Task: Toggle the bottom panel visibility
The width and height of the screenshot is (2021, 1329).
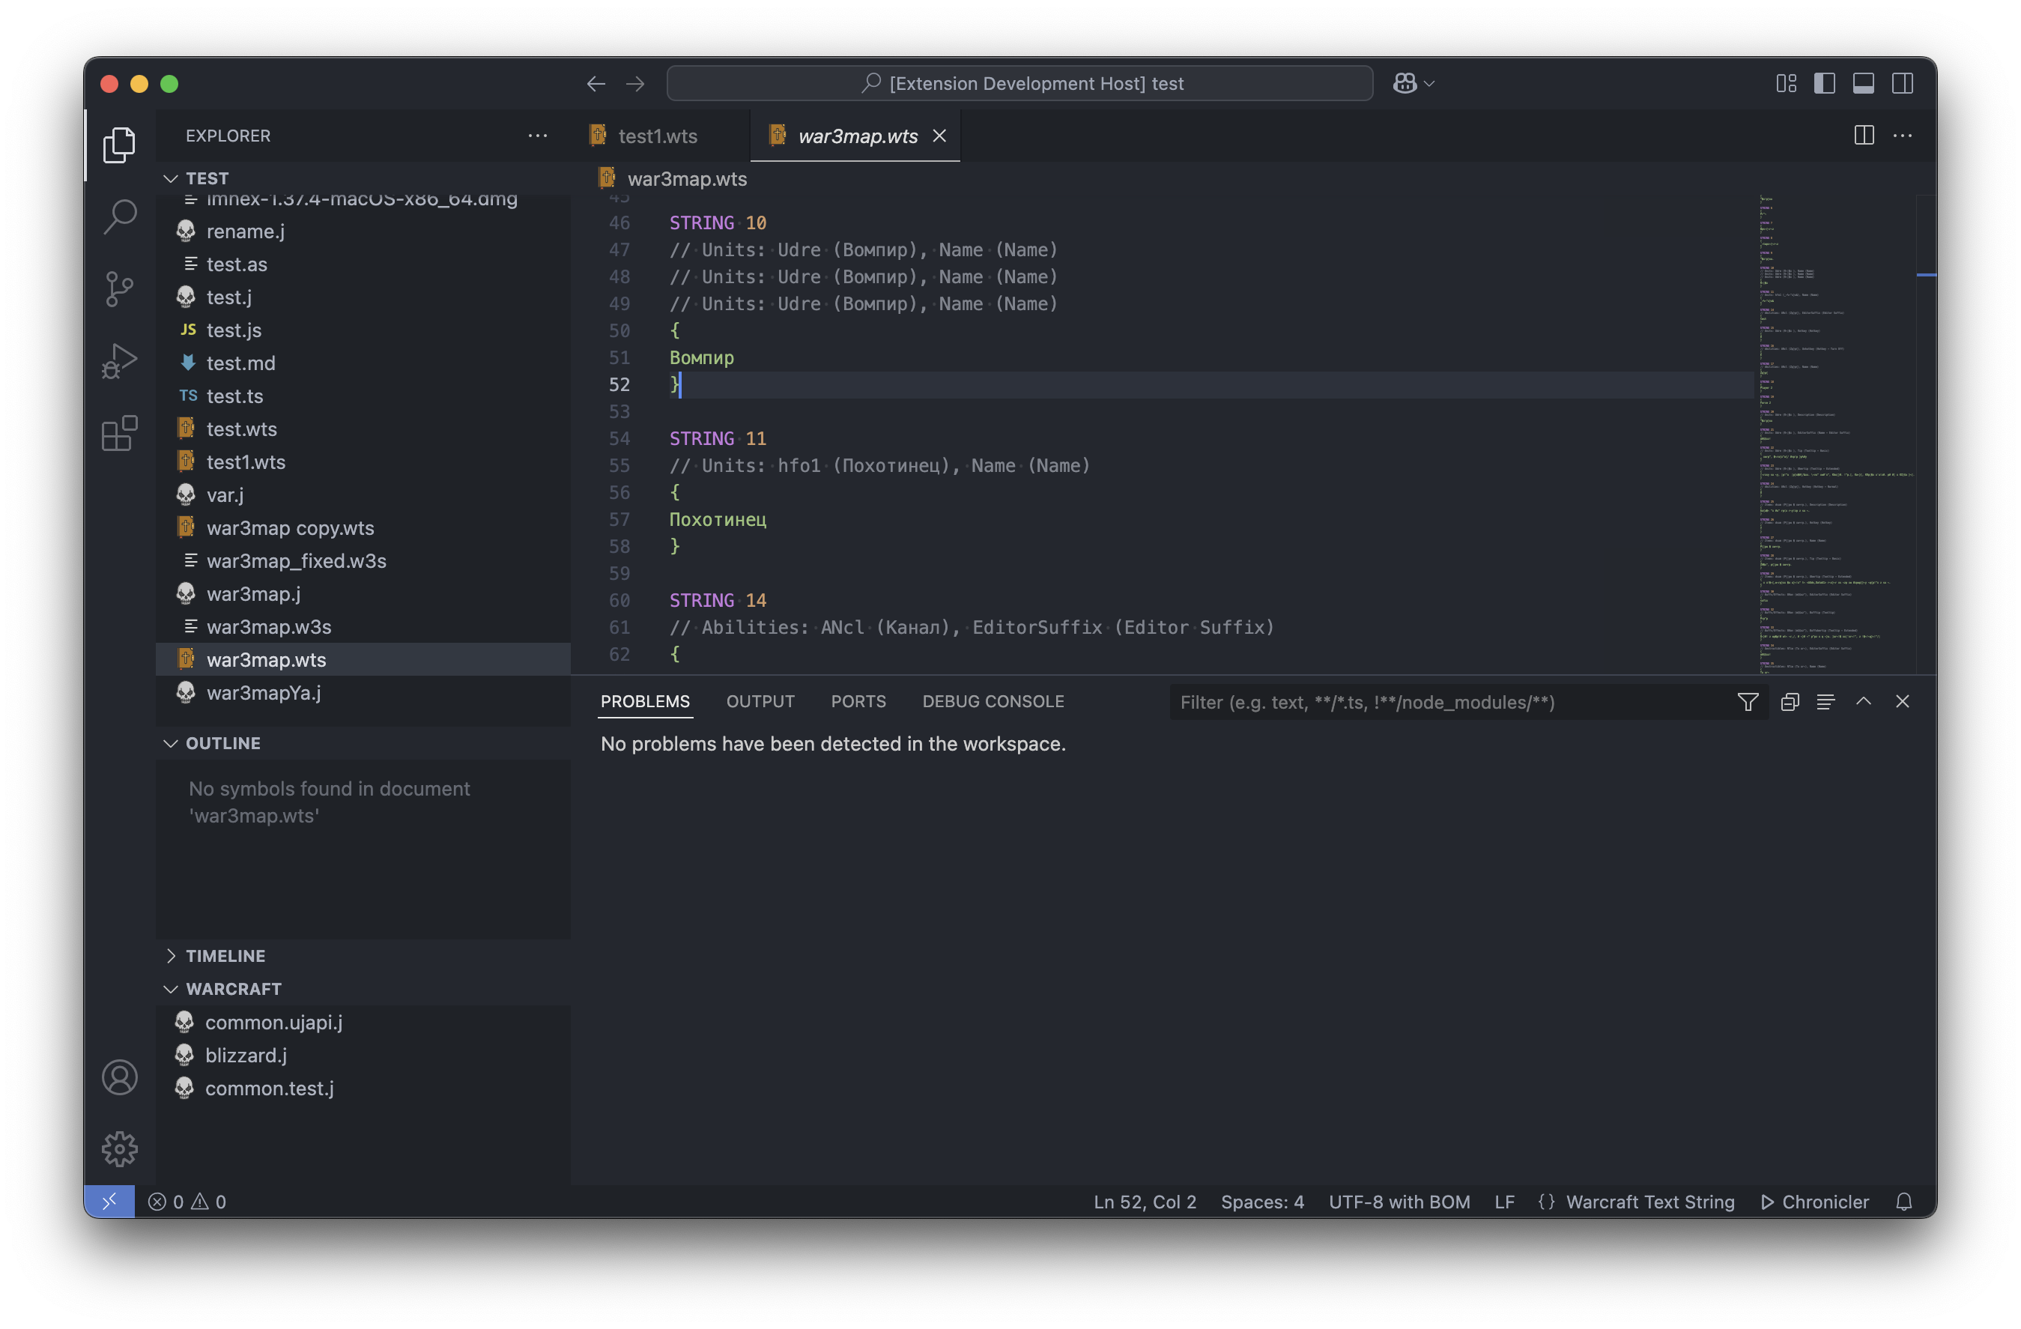Action: coord(1863,83)
